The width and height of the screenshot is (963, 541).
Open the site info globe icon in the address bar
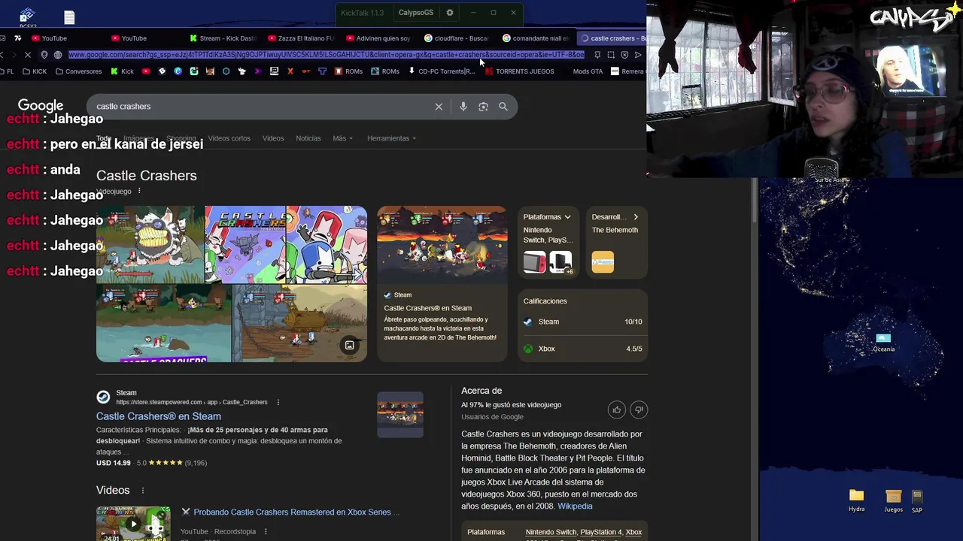58,55
